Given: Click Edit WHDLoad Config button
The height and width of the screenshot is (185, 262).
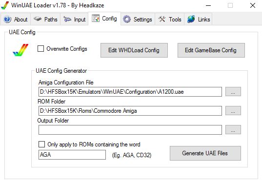Looking at the screenshot, I should (134, 50).
